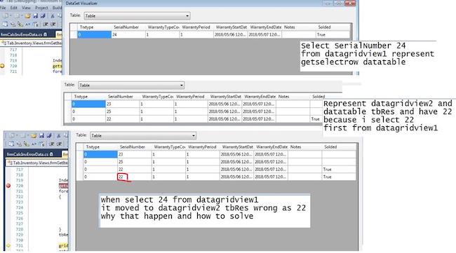Click Save icon in bottom Visual Studio toolbar
Screen dimensions: 456x253
click(x=41, y=136)
